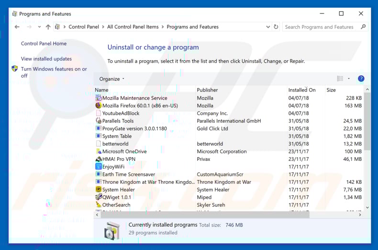Sort by the Publisher column header
Screen dimensions: 378x250
pos(207,90)
